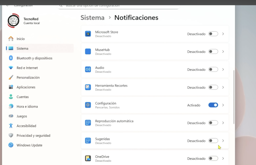Click the Windows Update sync icon

pyautogui.click(x=11, y=145)
